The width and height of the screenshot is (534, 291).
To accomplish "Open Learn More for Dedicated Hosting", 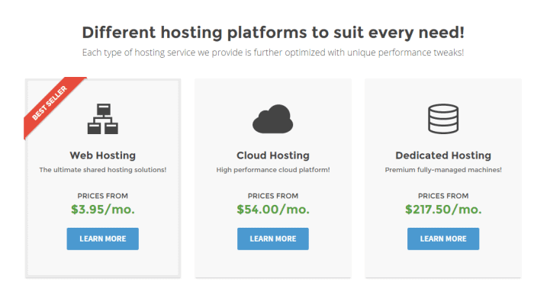I will (443, 238).
